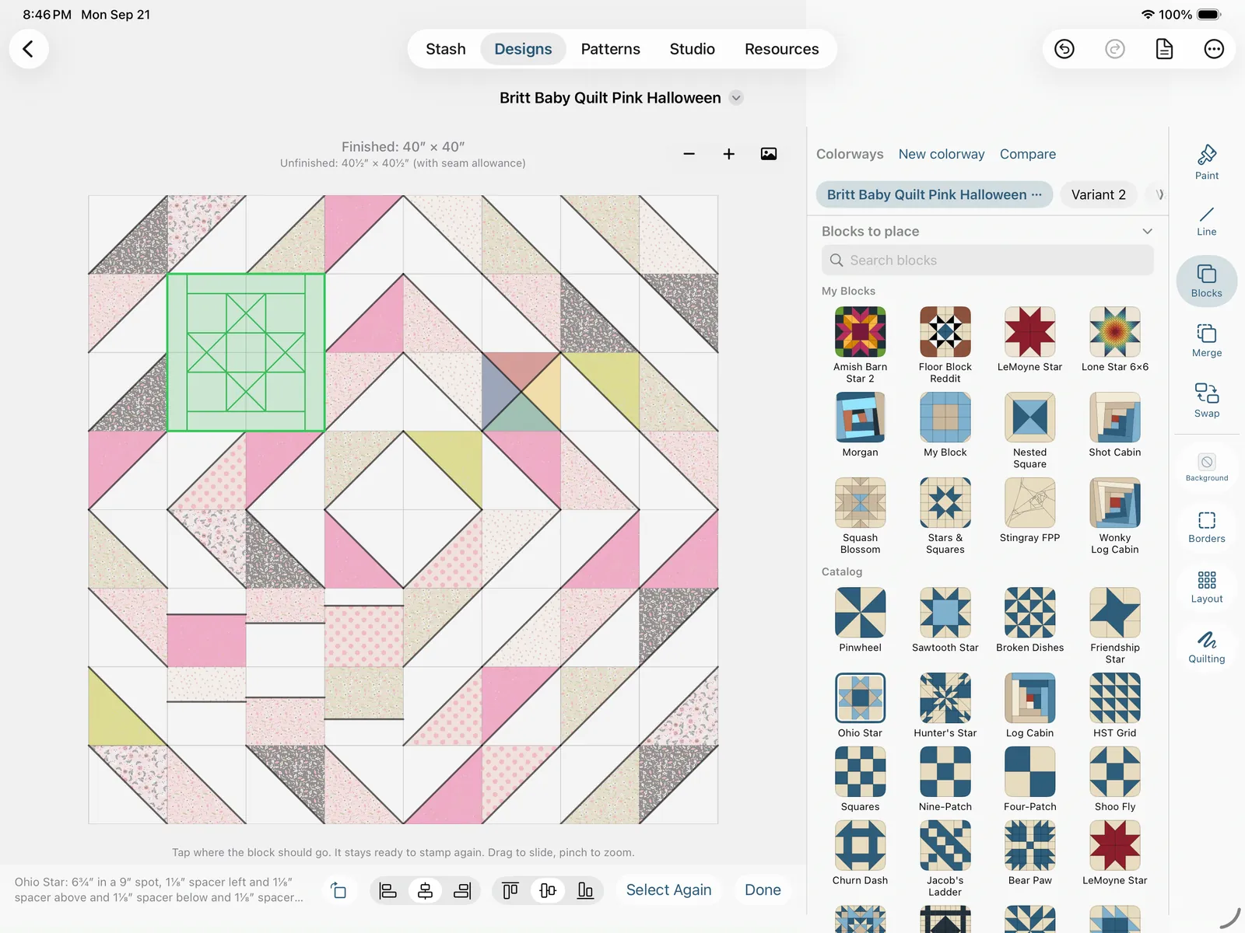Pick the LeMoyne Star block in My Blocks
The height and width of the screenshot is (933, 1245).
coord(1029,340)
